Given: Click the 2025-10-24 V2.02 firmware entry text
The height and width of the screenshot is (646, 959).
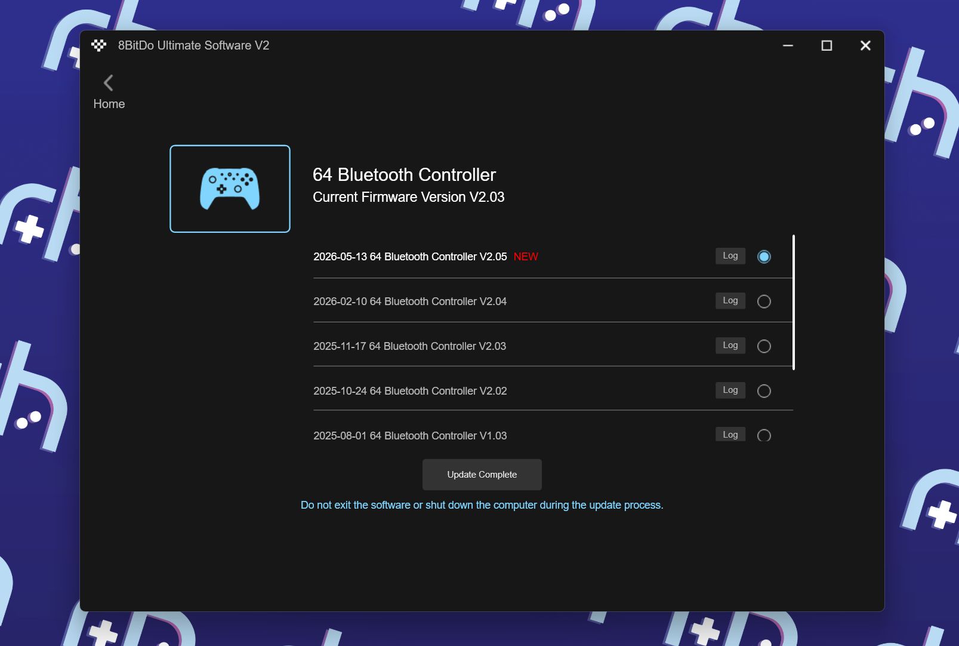Looking at the screenshot, I should (410, 391).
